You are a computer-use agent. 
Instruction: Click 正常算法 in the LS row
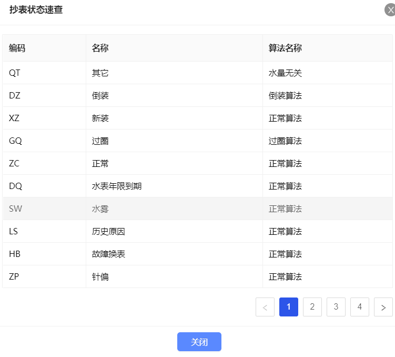click(328, 231)
